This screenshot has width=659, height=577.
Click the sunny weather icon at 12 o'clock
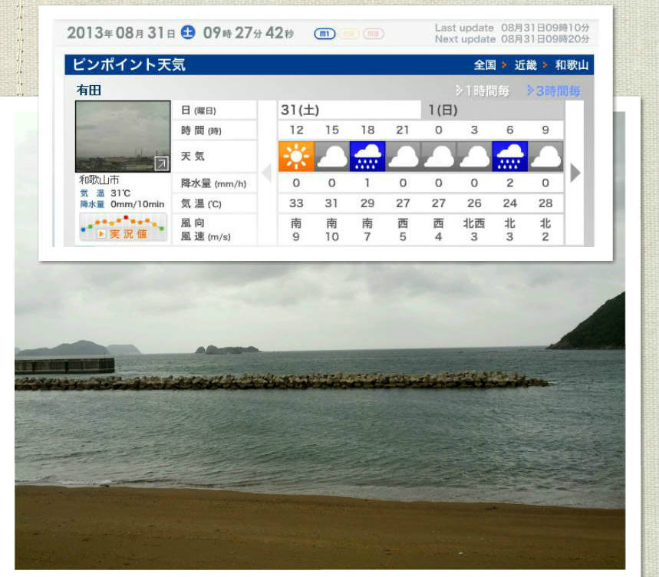[296, 157]
